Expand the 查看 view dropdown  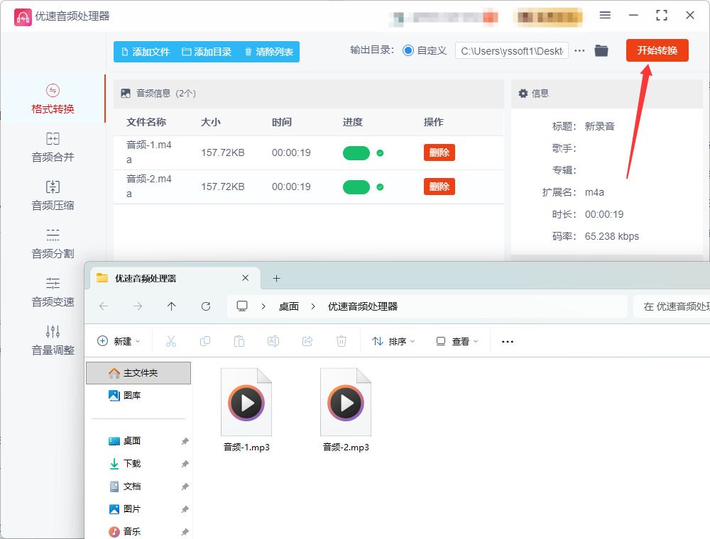[x=457, y=341]
